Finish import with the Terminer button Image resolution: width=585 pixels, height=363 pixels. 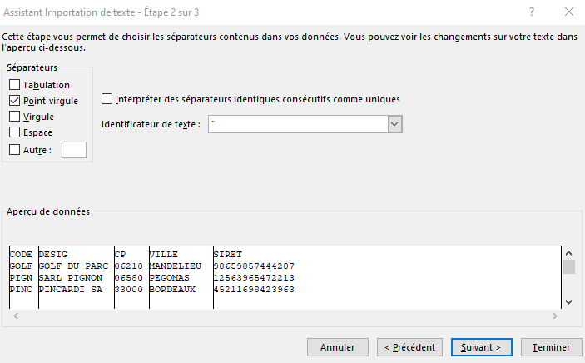tap(551, 347)
